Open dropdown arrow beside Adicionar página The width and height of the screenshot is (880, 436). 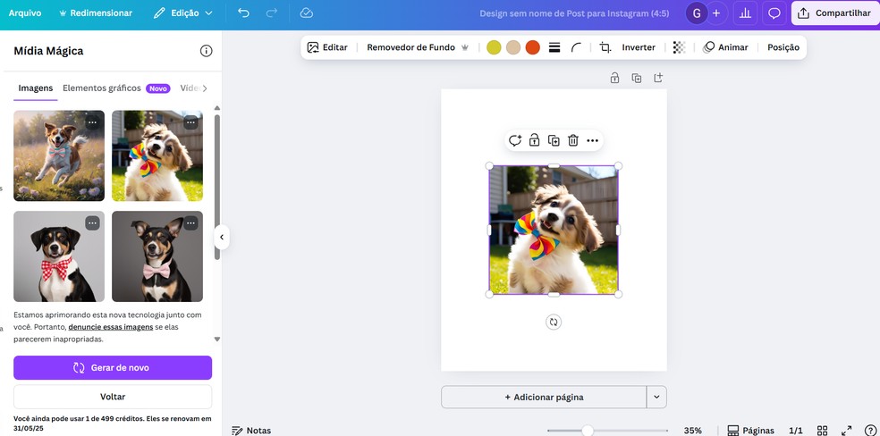(656, 397)
